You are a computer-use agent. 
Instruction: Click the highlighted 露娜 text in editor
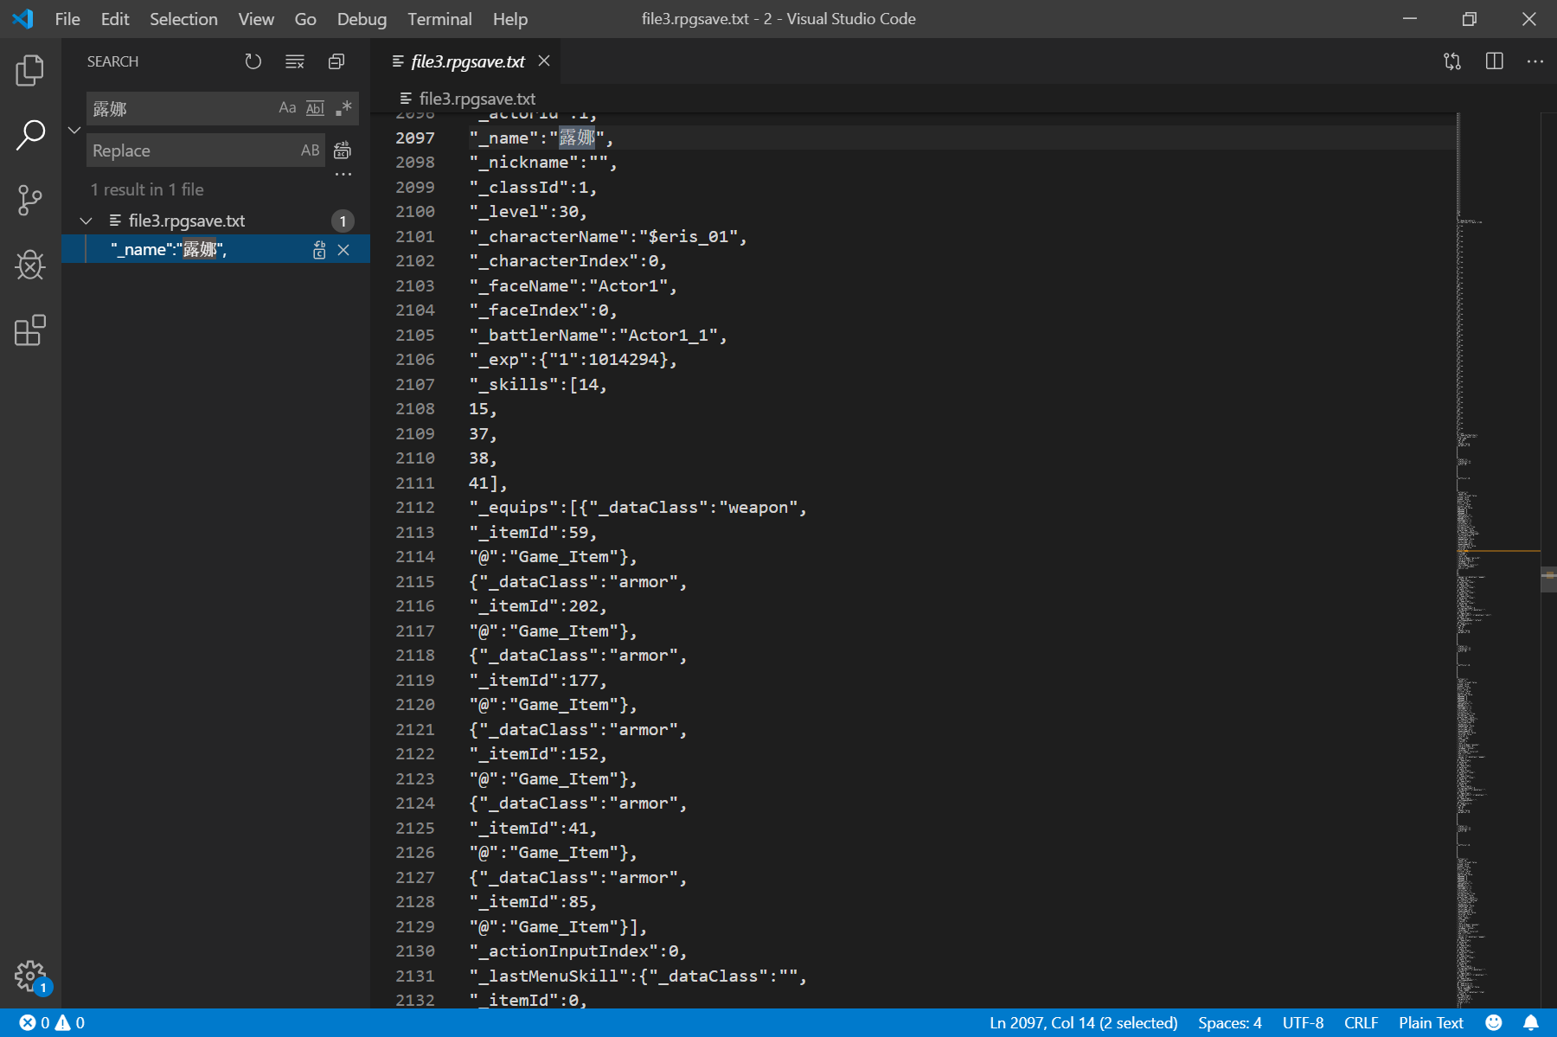577,138
